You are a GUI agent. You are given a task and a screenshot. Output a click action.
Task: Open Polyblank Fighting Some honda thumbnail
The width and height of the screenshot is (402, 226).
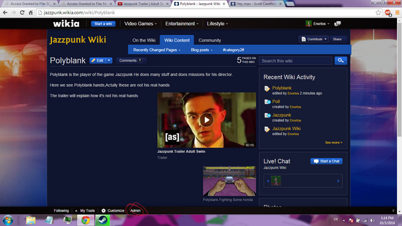tap(229, 181)
